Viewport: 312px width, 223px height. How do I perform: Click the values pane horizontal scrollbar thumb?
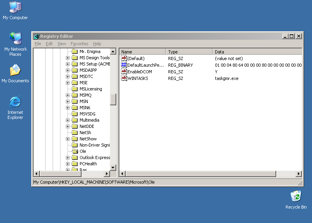click(x=201, y=174)
